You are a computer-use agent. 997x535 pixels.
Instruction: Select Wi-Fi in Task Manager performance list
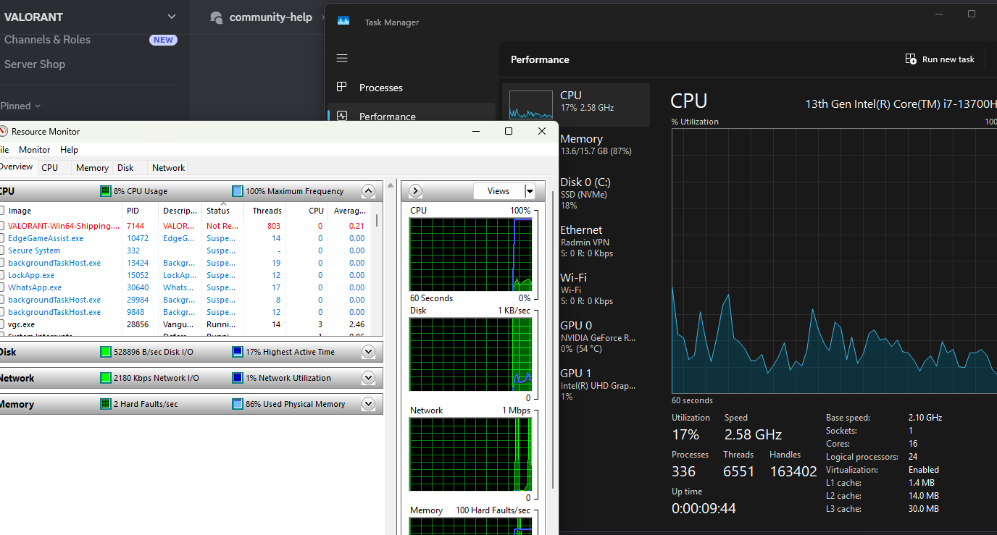[575, 289]
